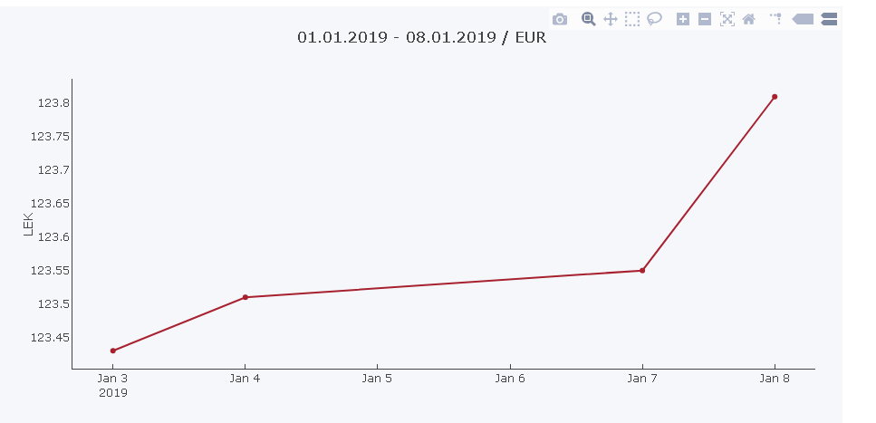Pick the Lasso Select tool

tap(654, 19)
